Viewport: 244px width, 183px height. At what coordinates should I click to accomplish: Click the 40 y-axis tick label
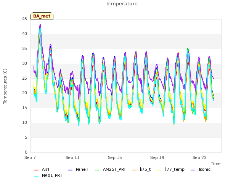24,34
